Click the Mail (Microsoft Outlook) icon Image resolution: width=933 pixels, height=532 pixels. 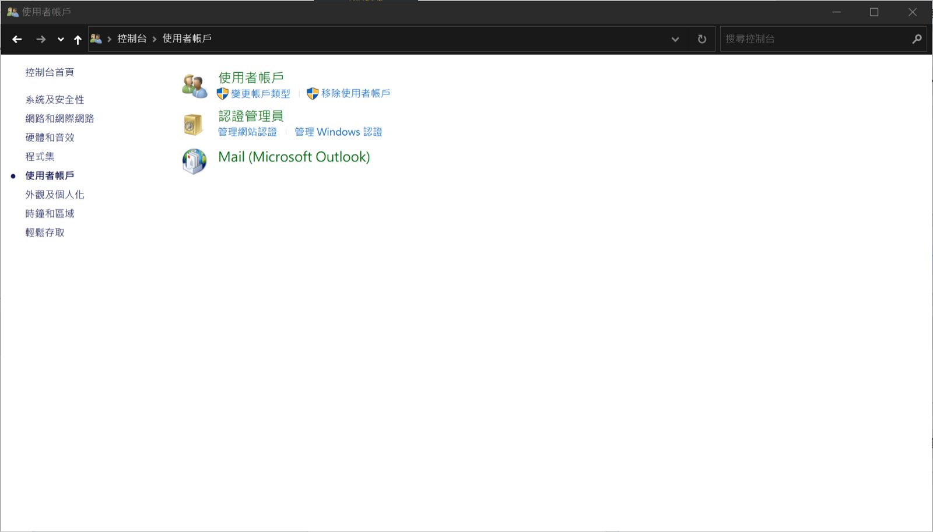[x=194, y=161]
